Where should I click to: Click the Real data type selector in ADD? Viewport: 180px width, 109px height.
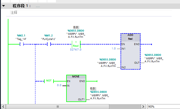[x=130, y=39]
